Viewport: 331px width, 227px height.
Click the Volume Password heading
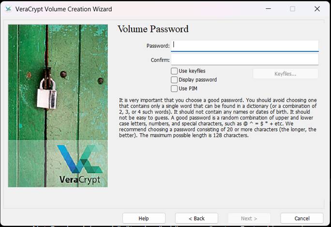153,29
